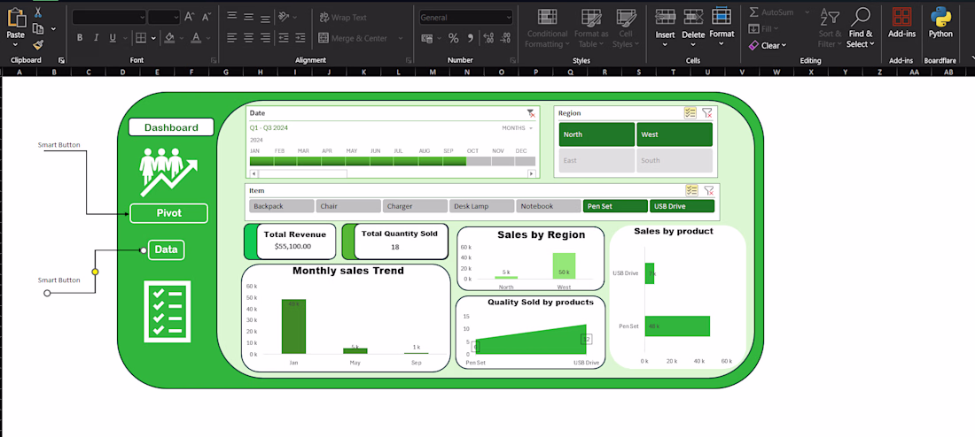Screen dimensions: 975x437
Task: Click the Date timeline scroll-right arrow
Action: click(531, 173)
